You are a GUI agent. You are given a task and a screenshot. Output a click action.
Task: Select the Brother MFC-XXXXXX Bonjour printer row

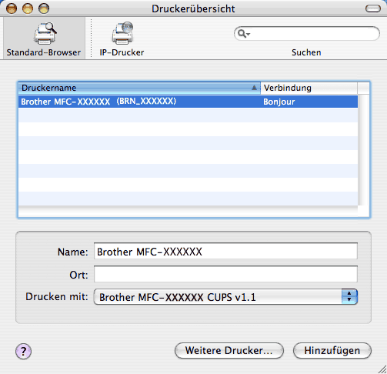[x=188, y=102]
